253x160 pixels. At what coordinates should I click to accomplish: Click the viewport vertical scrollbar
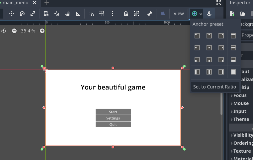click(x=221, y=104)
